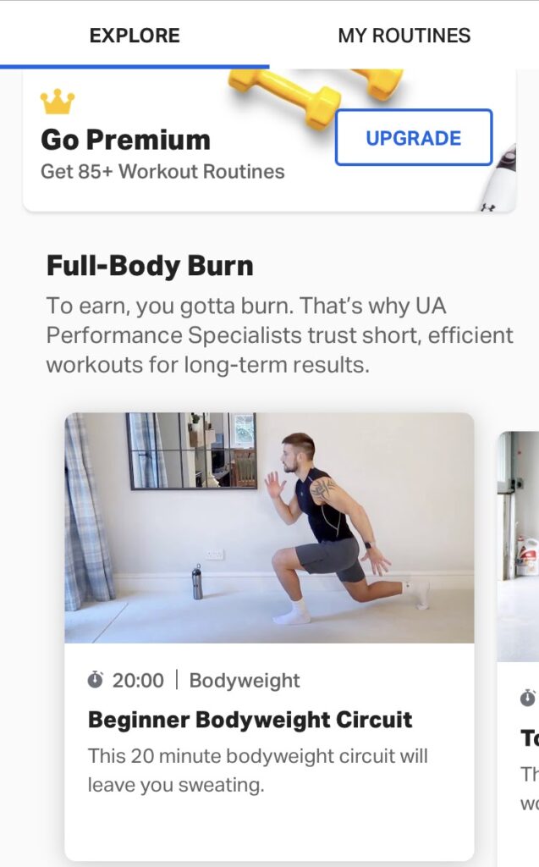This screenshot has height=867, width=539.
Task: Tap the 20 minute circuit description
Action: click(257, 770)
